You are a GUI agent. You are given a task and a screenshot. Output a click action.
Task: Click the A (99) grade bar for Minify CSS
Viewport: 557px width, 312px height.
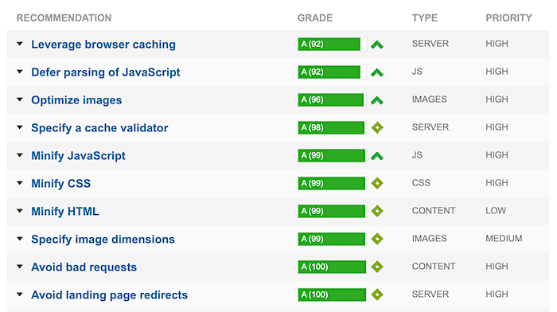pos(332,183)
